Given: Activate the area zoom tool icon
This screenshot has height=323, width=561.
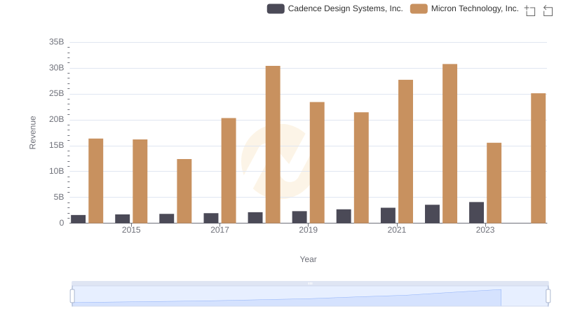Looking at the screenshot, I should coord(530,11).
